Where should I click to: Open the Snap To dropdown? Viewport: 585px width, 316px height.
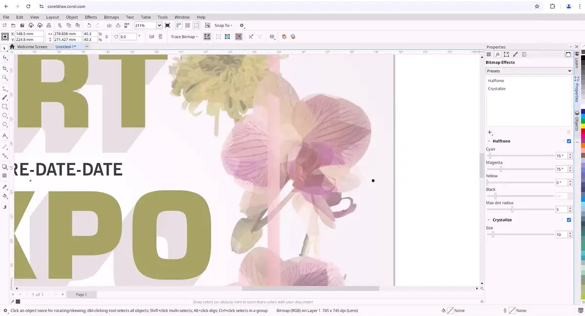coord(224,25)
